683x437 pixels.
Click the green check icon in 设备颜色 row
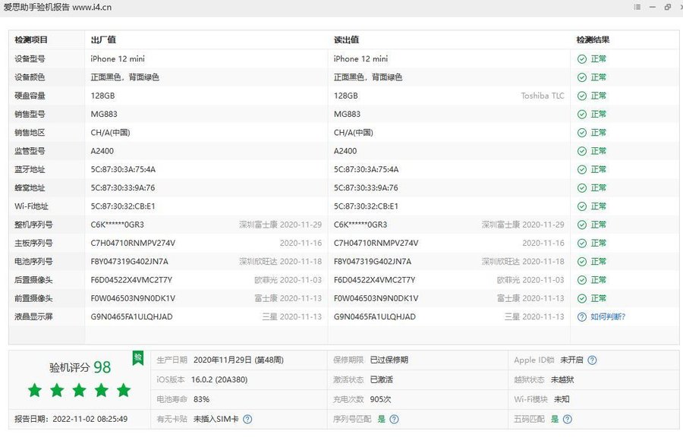click(581, 77)
